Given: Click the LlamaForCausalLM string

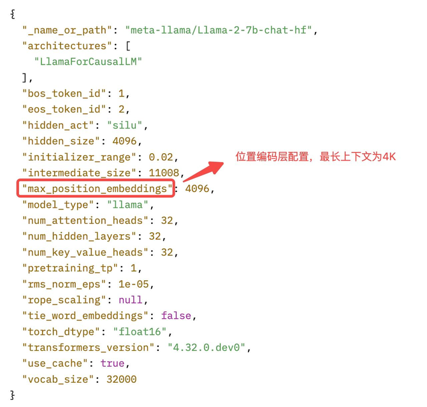Looking at the screenshot, I should tap(88, 62).
